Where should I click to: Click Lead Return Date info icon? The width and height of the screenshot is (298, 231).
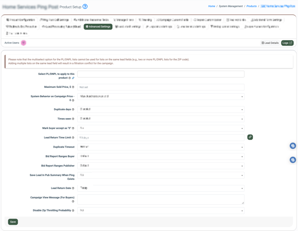point(73,188)
